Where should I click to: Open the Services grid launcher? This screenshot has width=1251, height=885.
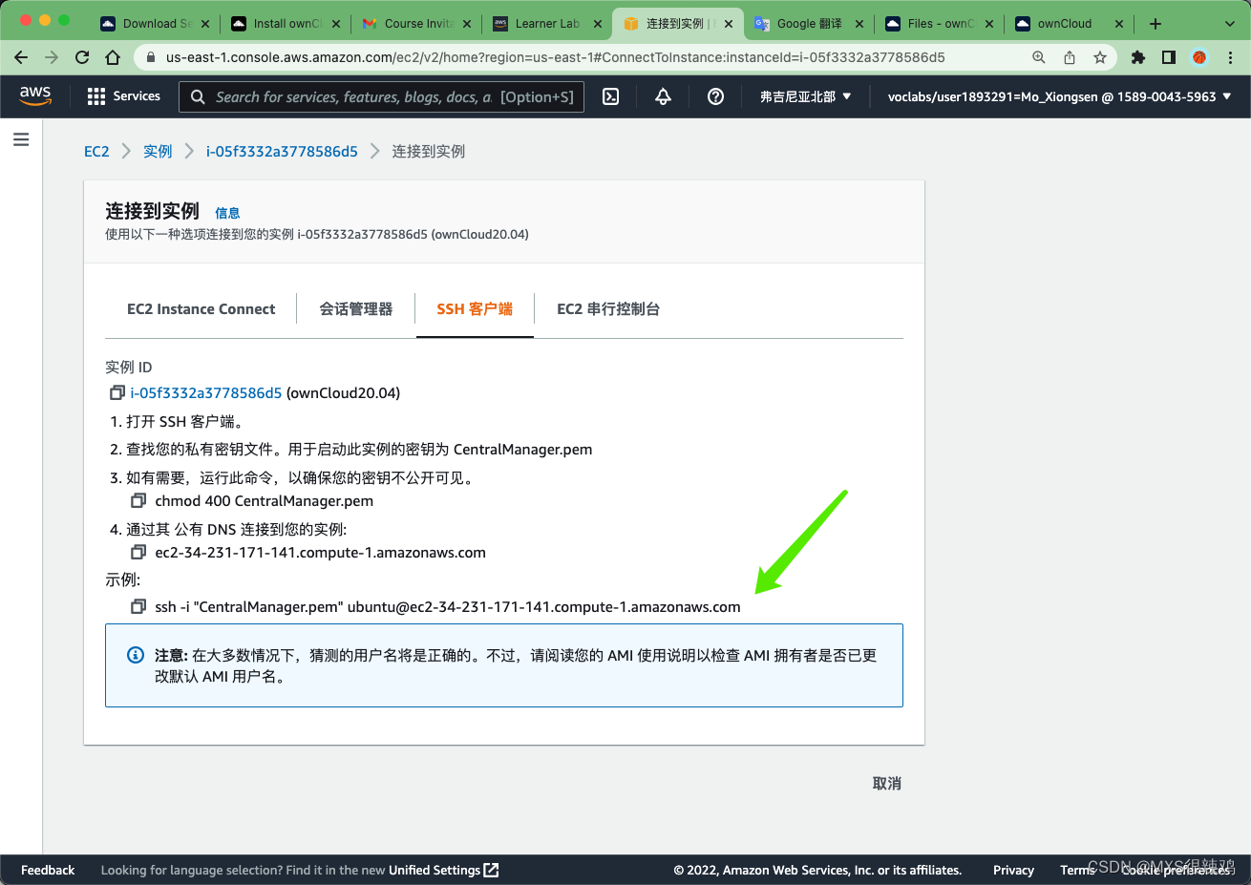point(95,95)
